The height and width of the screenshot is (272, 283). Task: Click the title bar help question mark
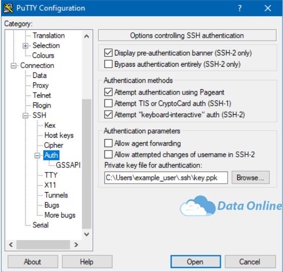[x=239, y=8]
